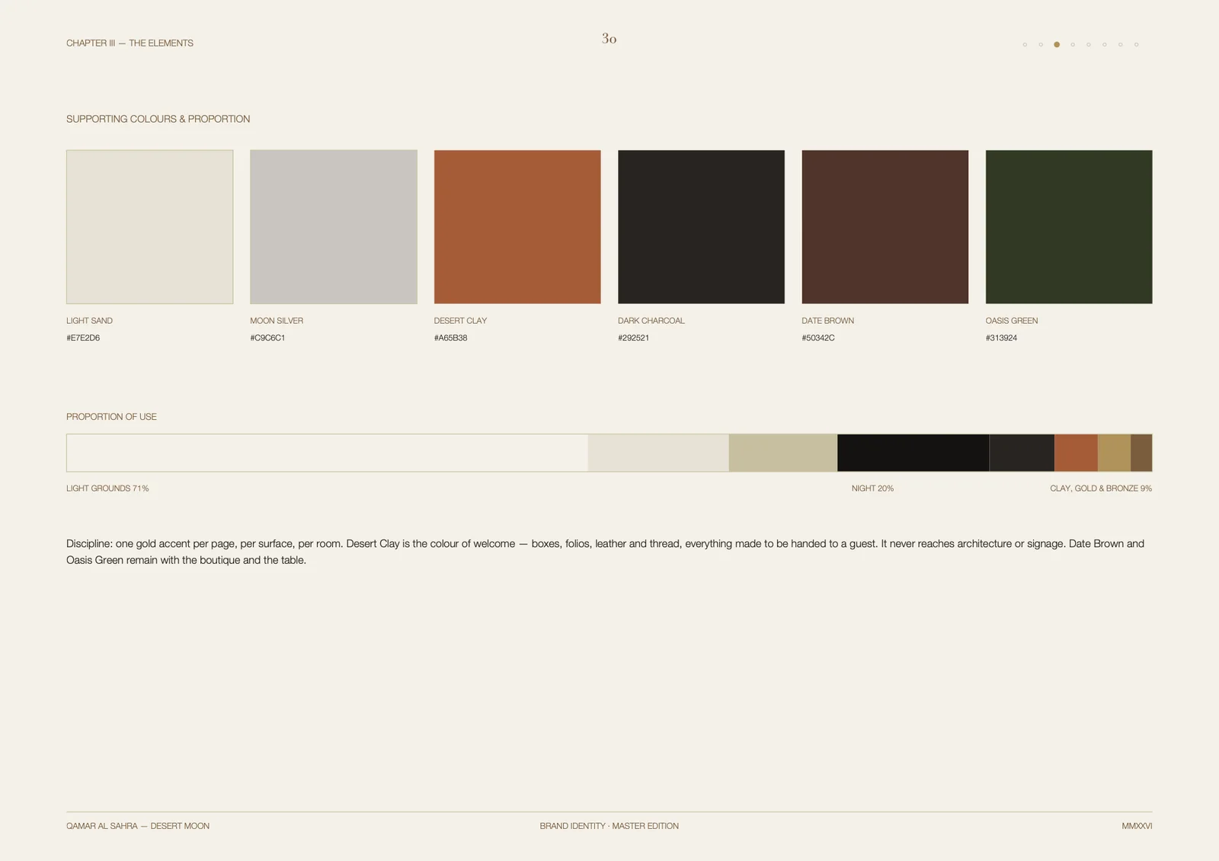Jump to the last pagination dot
Image resolution: width=1219 pixels, height=861 pixels.
(x=1136, y=44)
